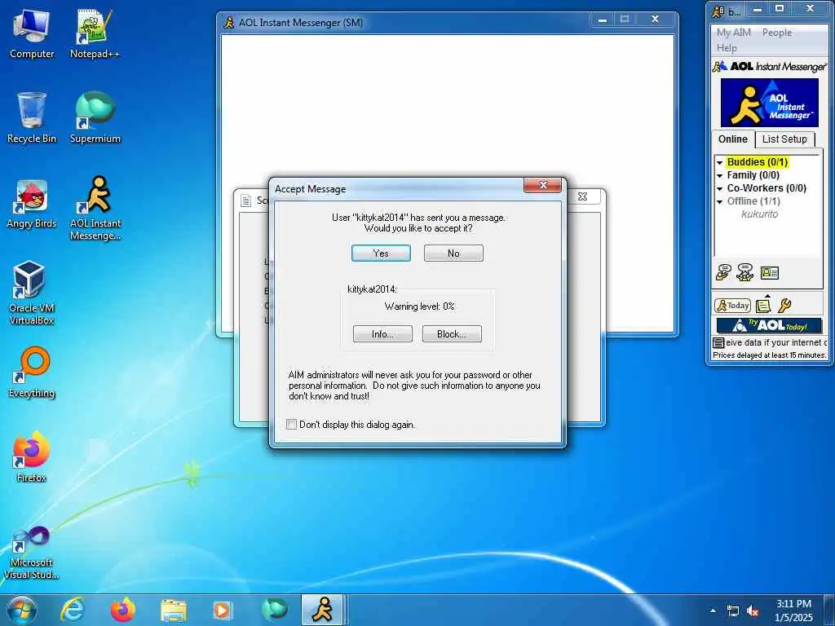835x626 pixels.
Task: Show hidden tray icons arrow
Action: point(713,611)
